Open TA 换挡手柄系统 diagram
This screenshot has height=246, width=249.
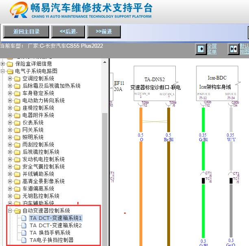[x=50, y=233]
